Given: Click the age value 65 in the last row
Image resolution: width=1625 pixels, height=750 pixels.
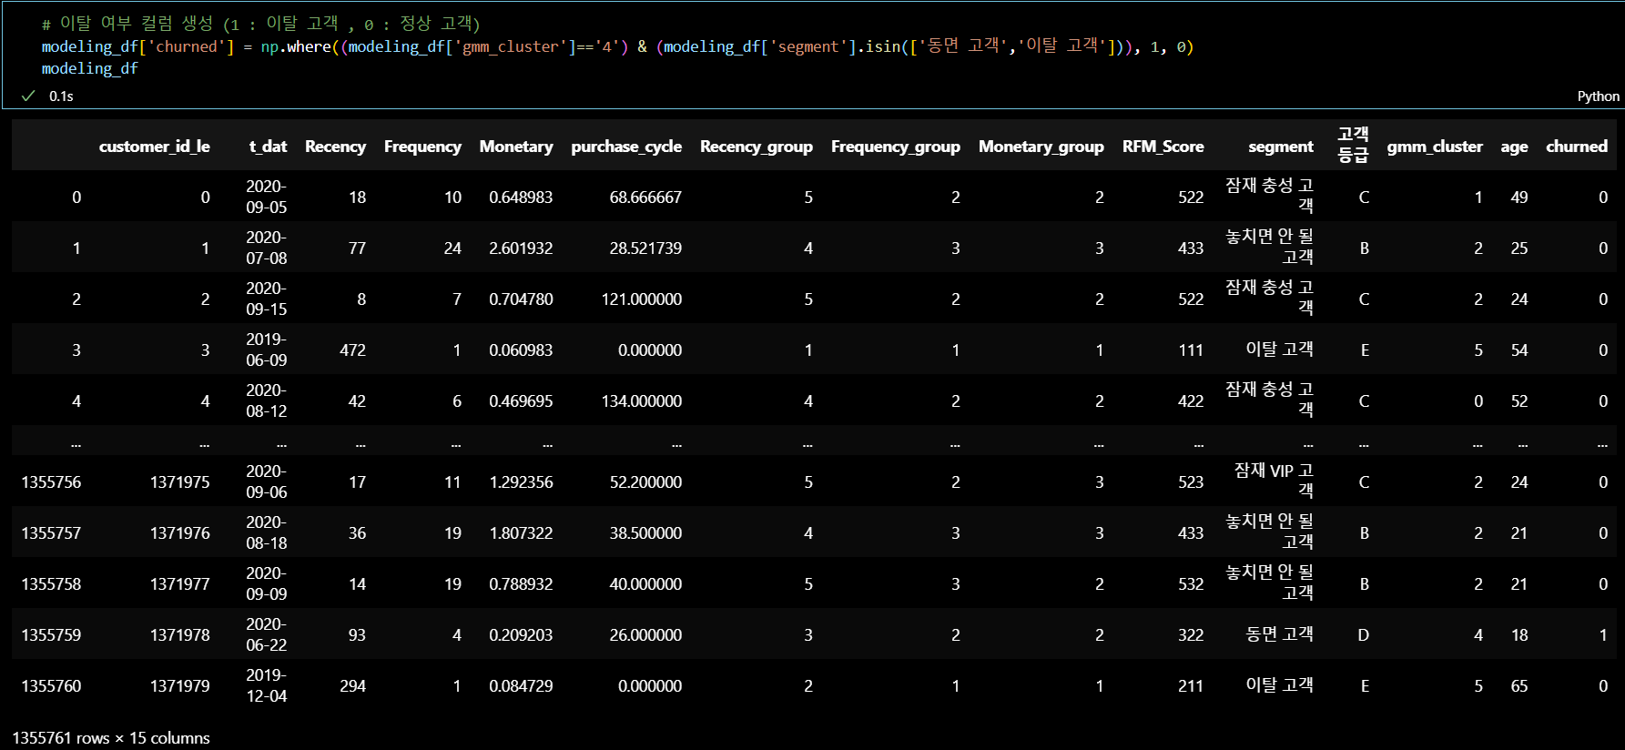Looking at the screenshot, I should tap(1519, 686).
